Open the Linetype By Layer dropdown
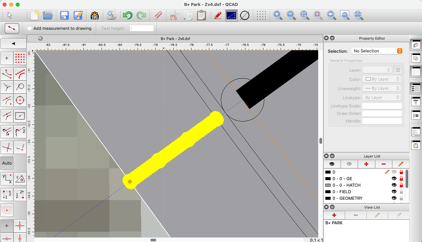Image resolution: width=422 pixels, height=242 pixels. tap(382, 98)
